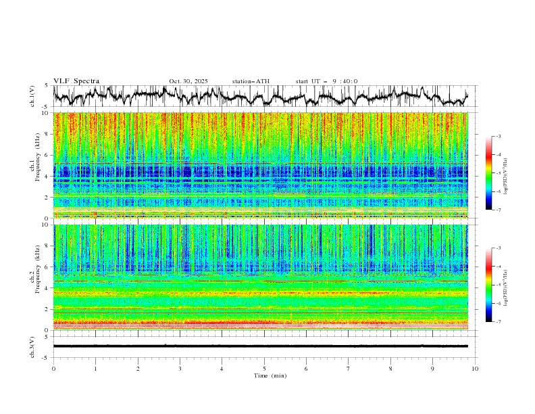Click the "ch.3(V)" axis label
Screen dimensions: 535x414
pos(32,347)
